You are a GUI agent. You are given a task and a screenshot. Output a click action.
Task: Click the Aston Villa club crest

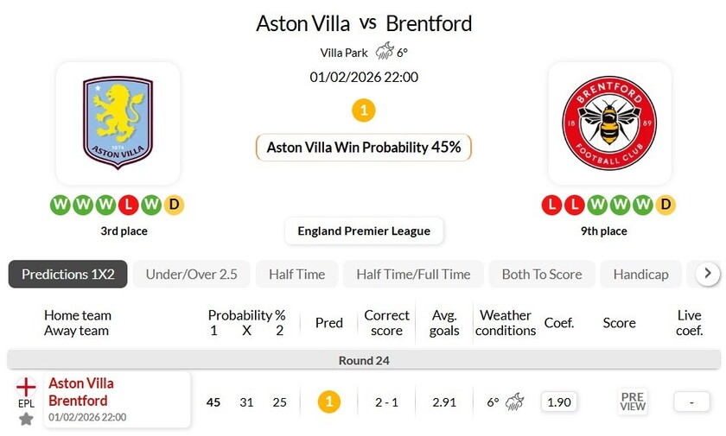pyautogui.click(x=118, y=123)
